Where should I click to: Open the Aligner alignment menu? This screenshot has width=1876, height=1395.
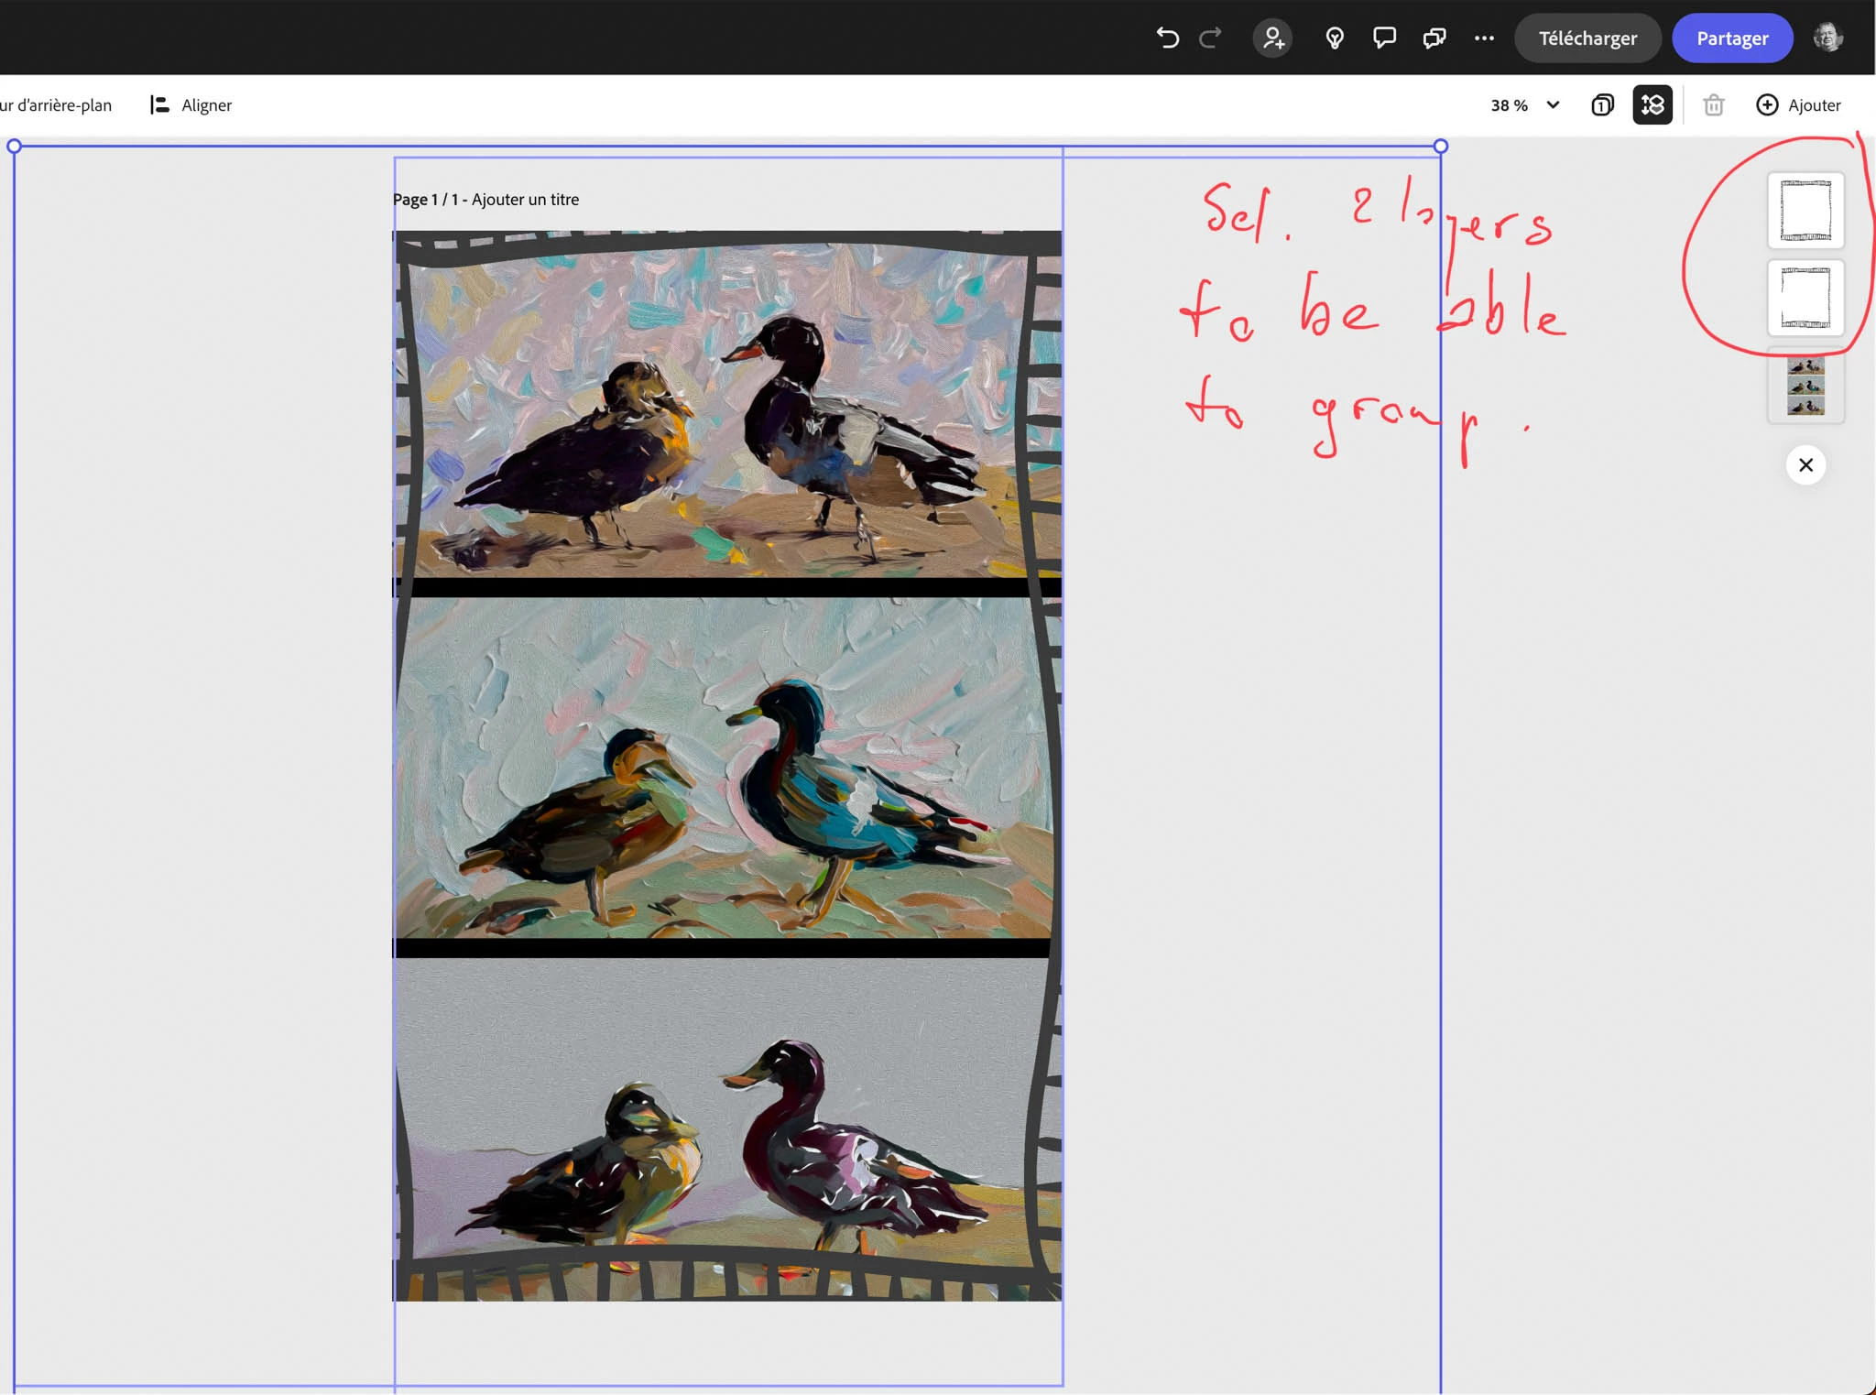(x=191, y=105)
